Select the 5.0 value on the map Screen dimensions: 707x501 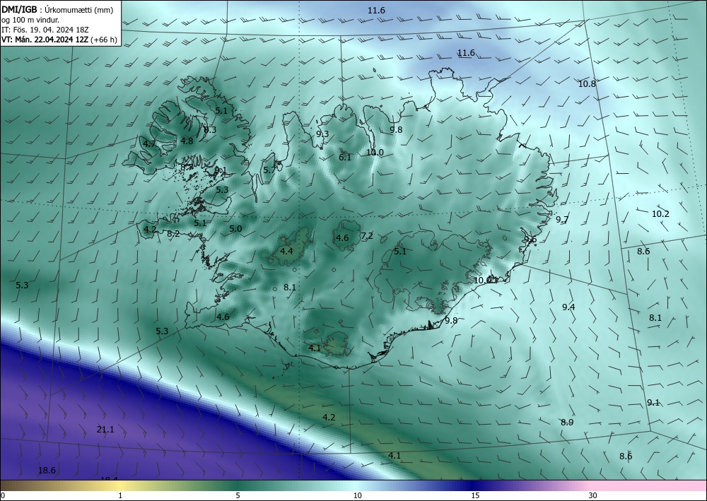(235, 229)
